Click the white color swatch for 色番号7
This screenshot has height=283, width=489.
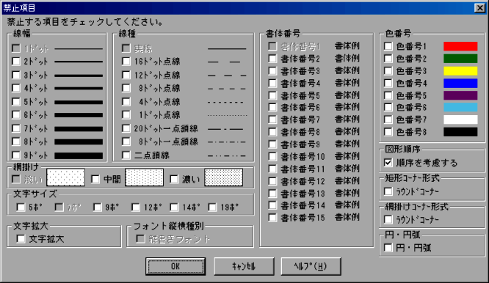[x=460, y=120]
